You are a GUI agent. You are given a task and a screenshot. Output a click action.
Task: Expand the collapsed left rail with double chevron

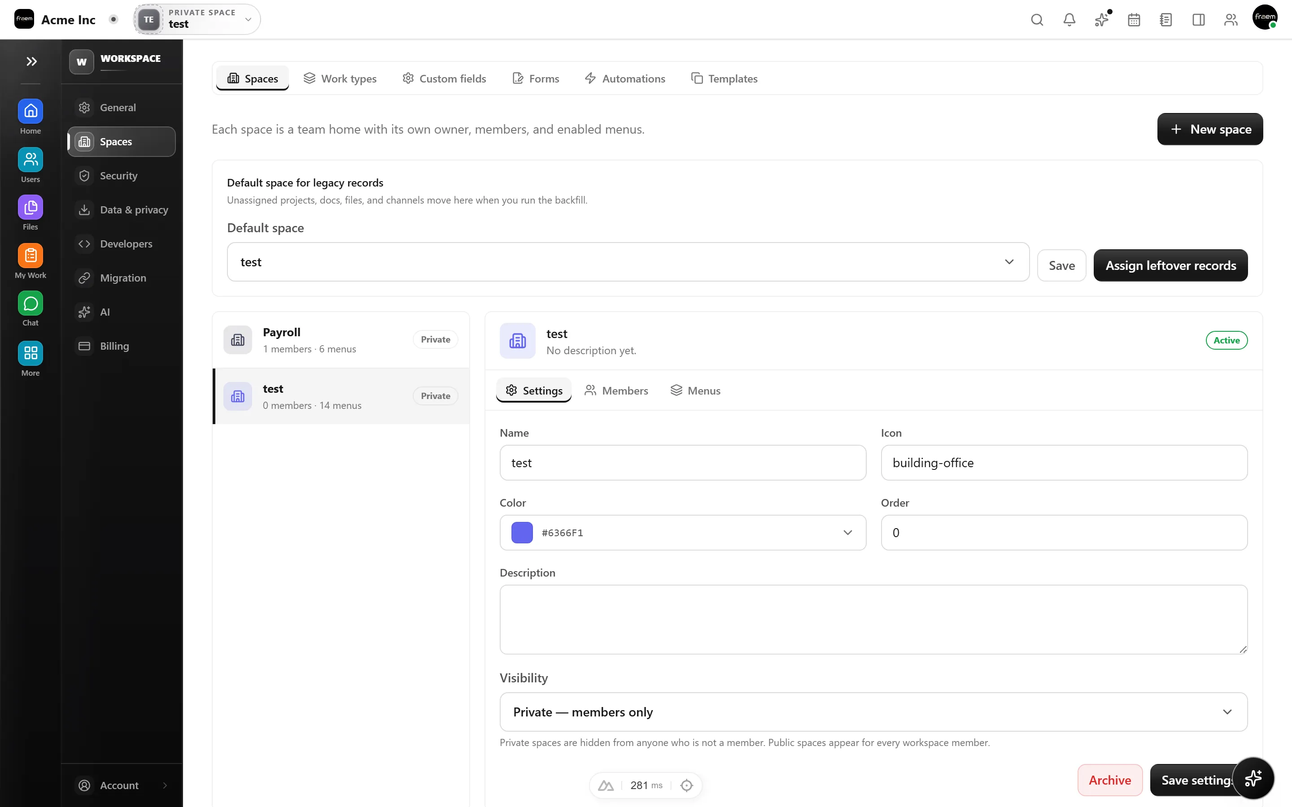pyautogui.click(x=31, y=61)
